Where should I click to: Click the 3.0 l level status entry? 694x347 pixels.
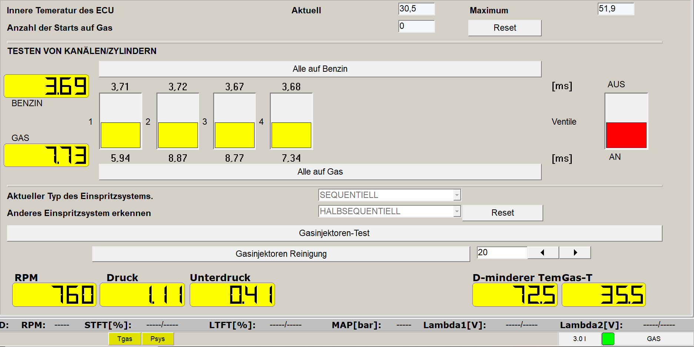(x=580, y=339)
